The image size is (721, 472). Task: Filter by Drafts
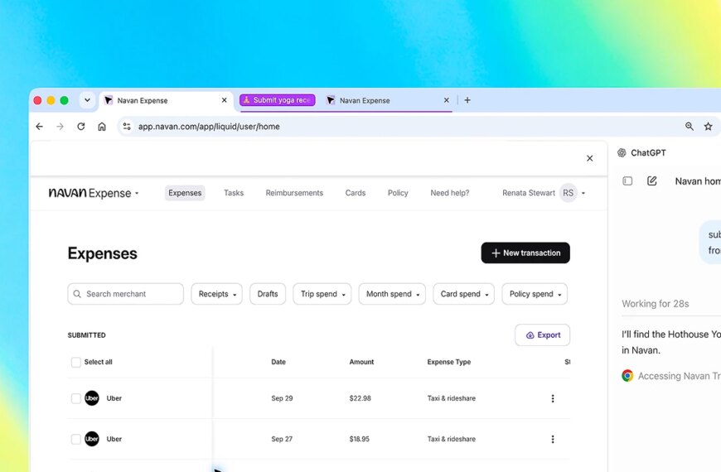268,294
